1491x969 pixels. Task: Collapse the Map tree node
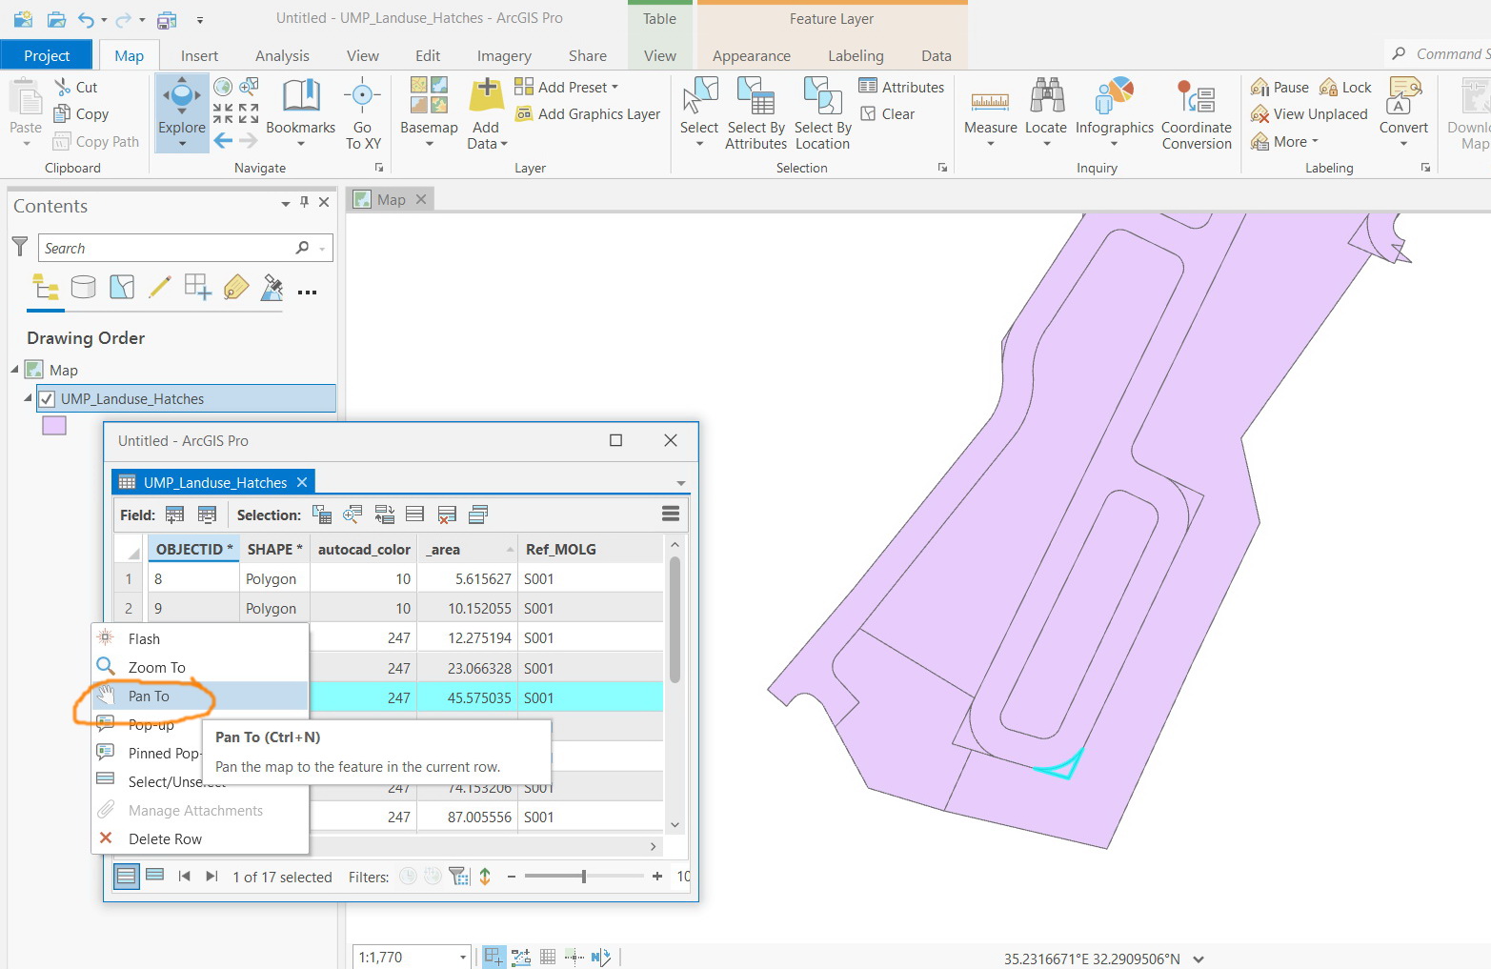click(x=15, y=370)
